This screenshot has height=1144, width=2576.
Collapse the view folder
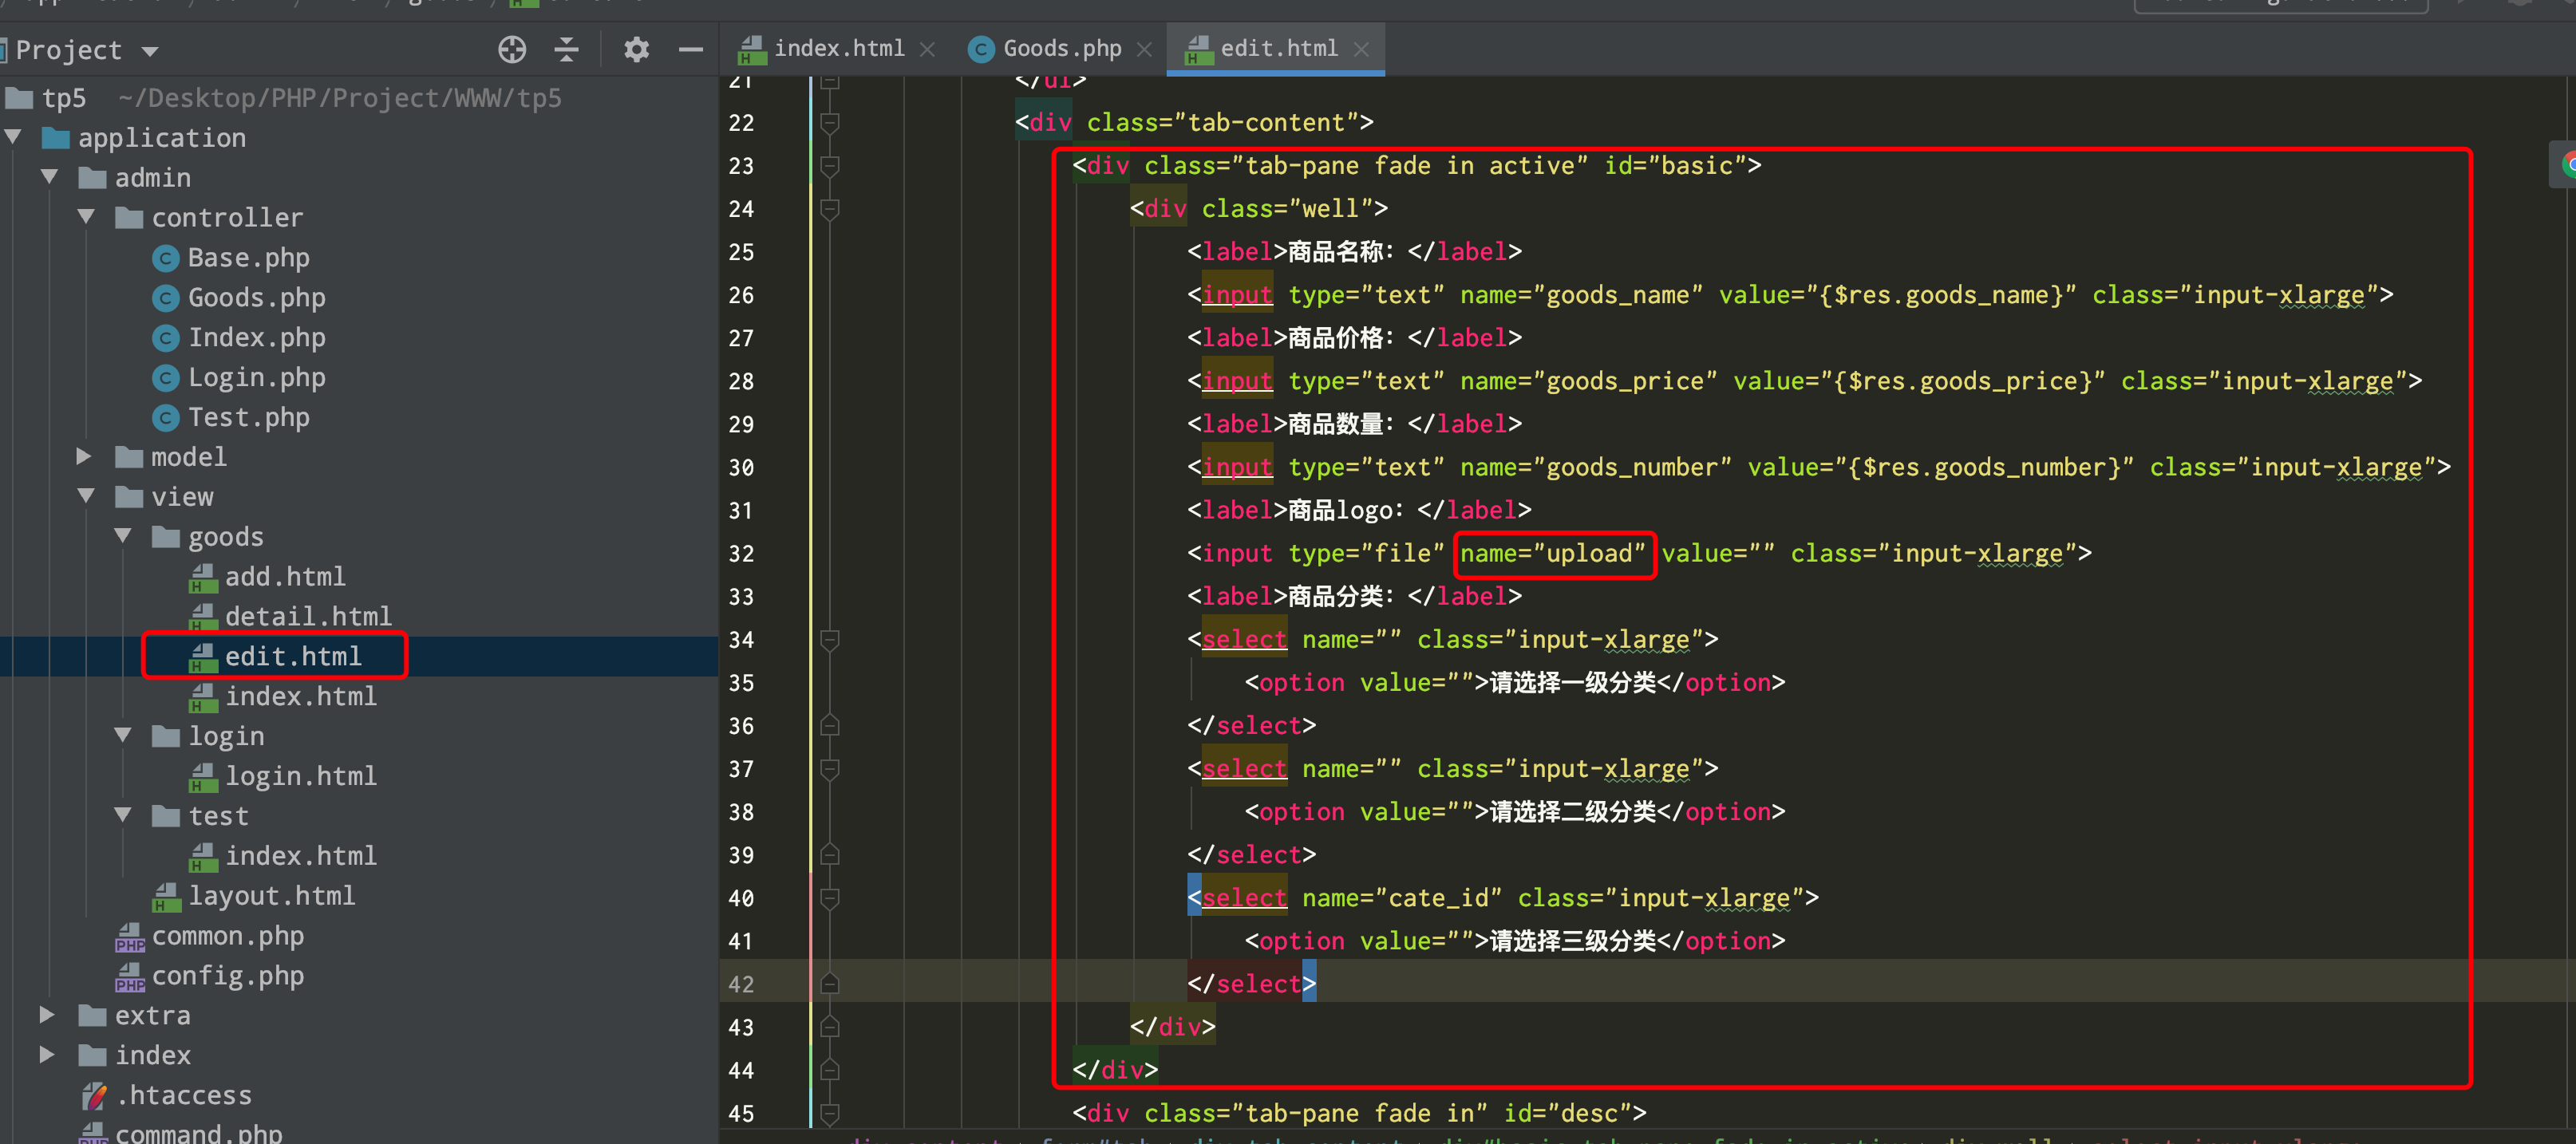pyautogui.click(x=87, y=496)
